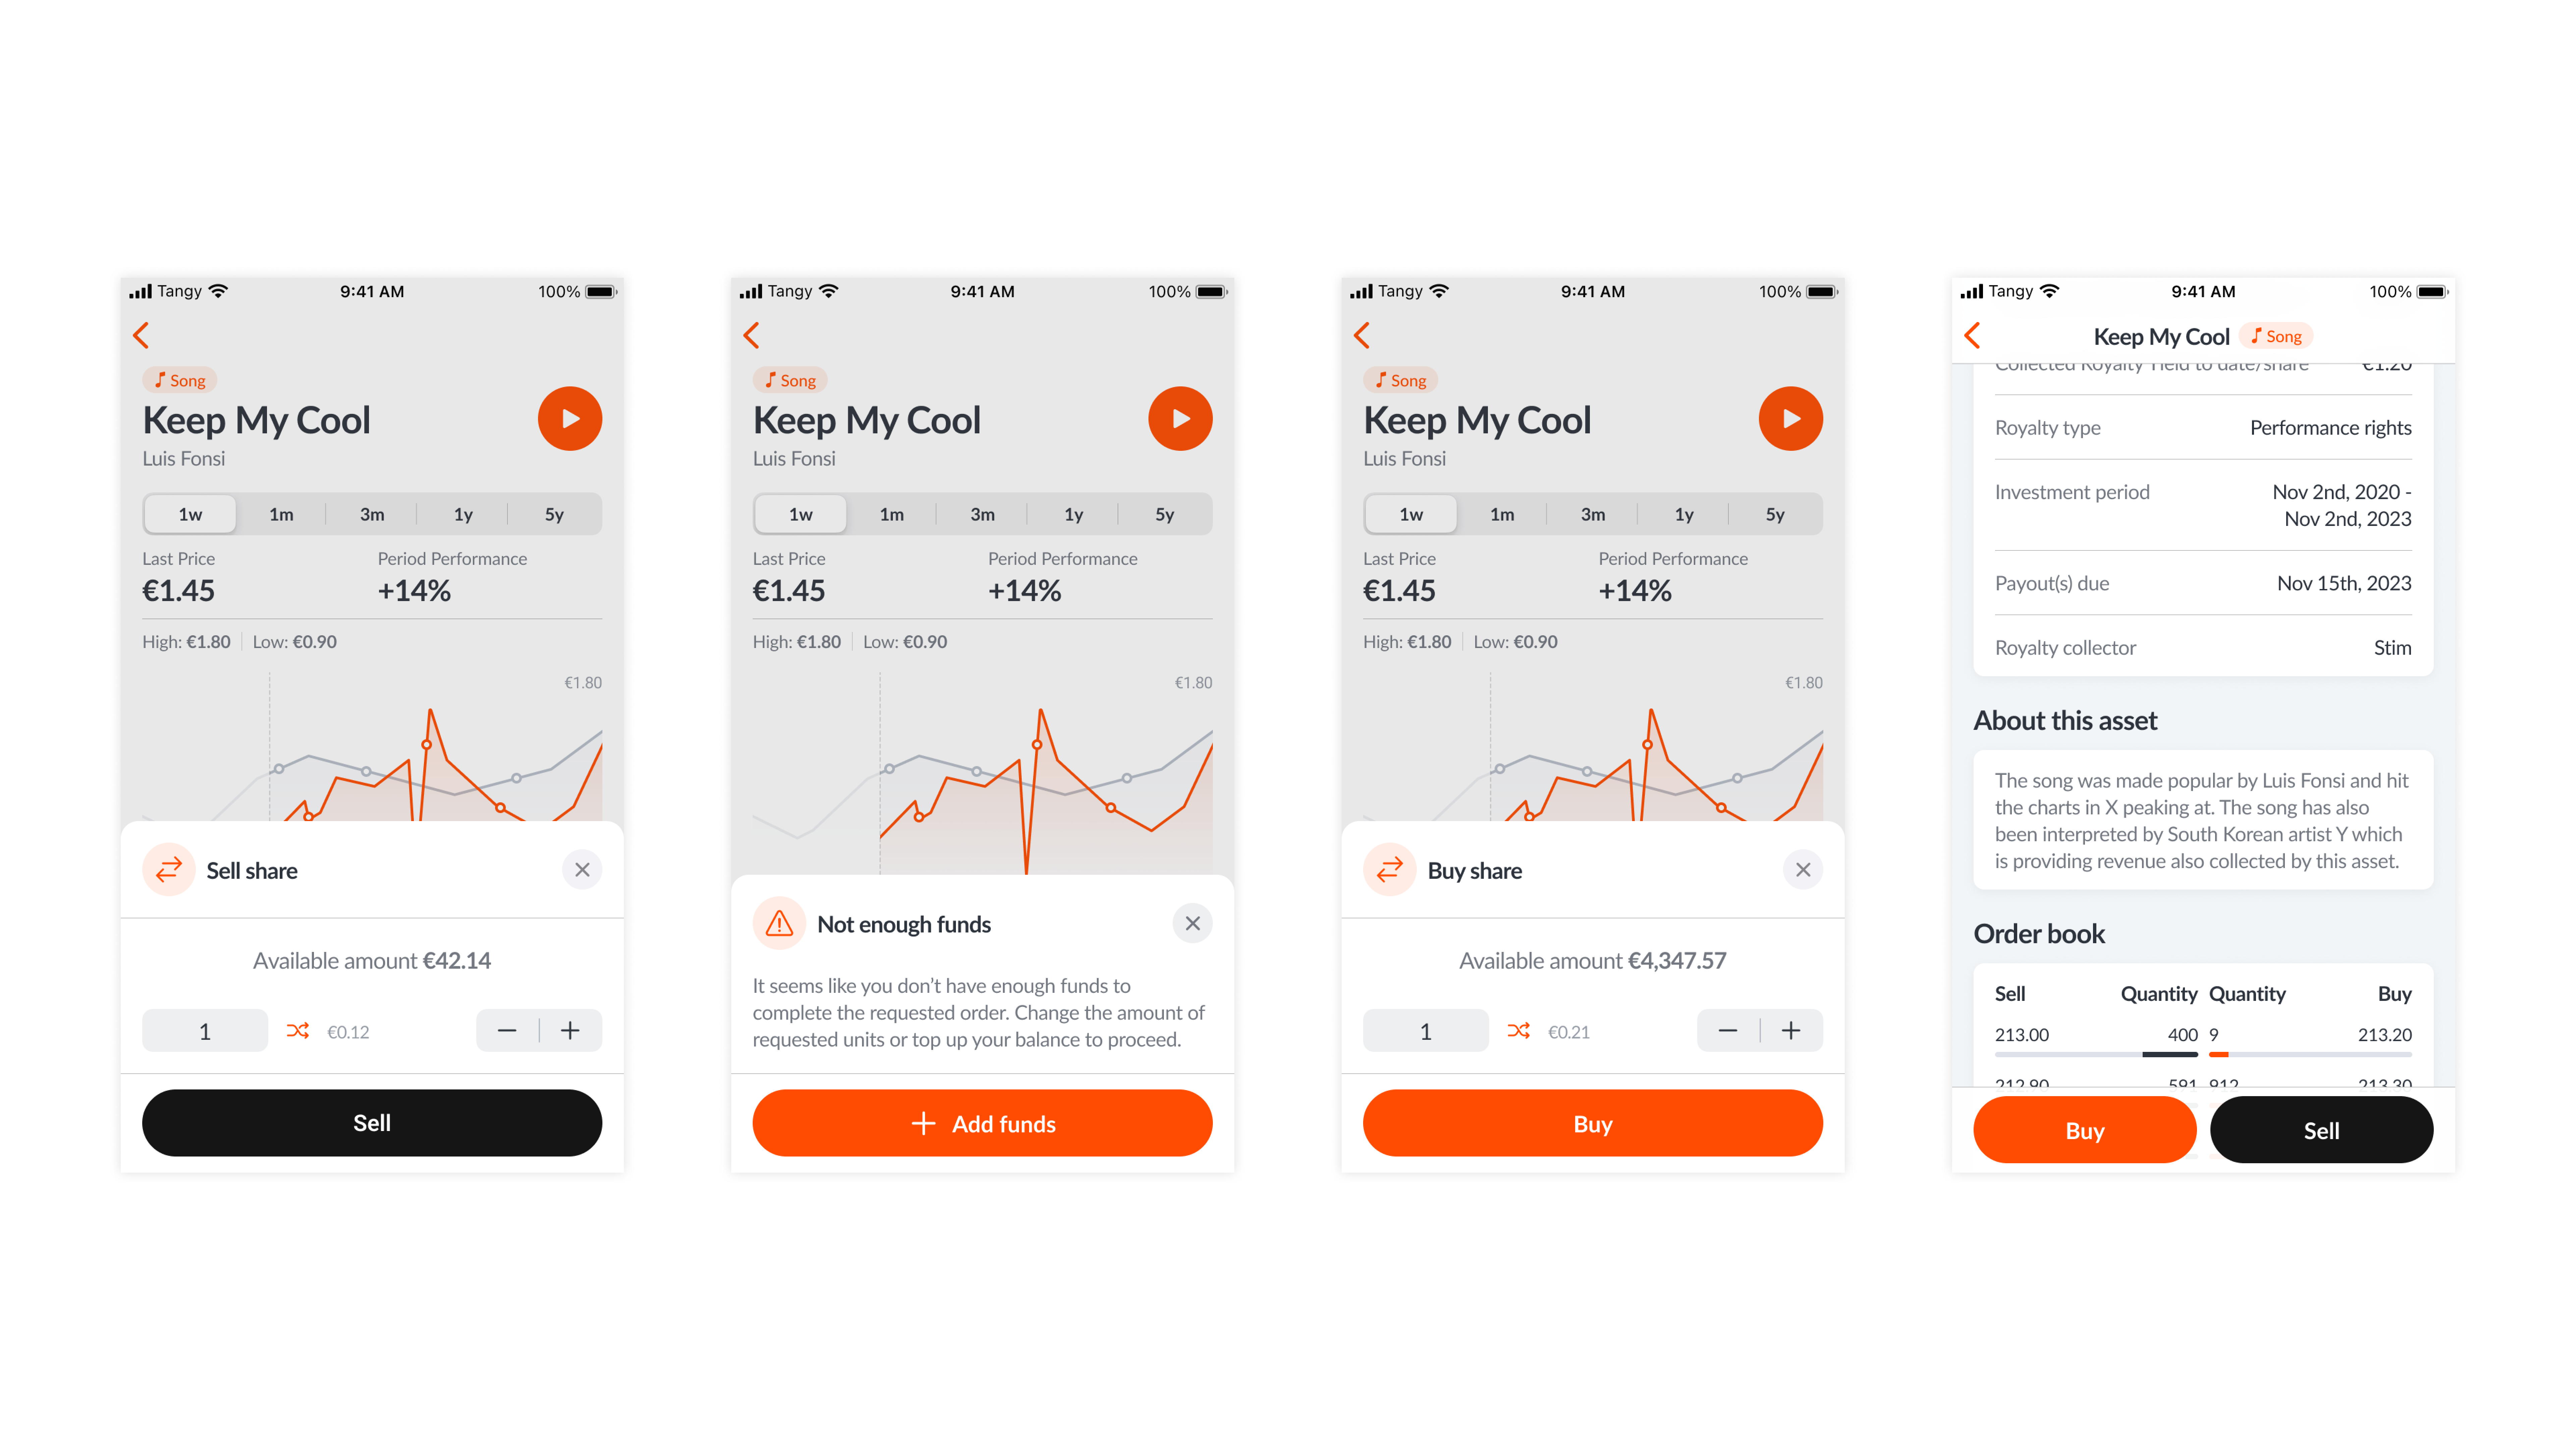Click the Buy button on third screen
The image size is (2576, 1449).
coord(1592,1123)
